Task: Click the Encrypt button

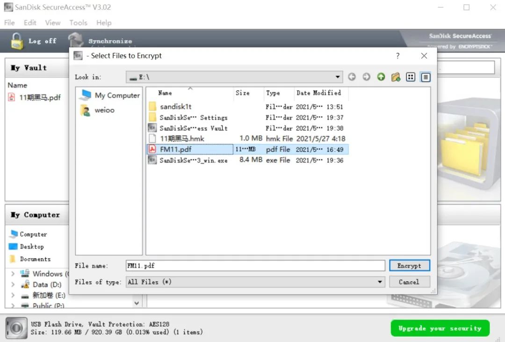Action: click(x=409, y=266)
